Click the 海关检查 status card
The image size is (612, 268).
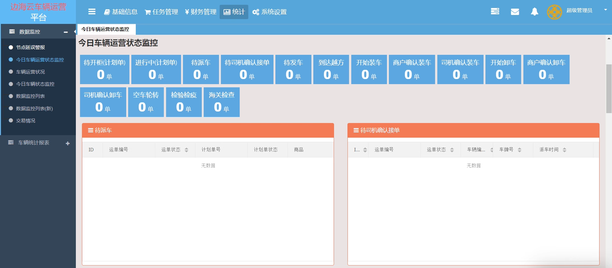tap(222, 102)
